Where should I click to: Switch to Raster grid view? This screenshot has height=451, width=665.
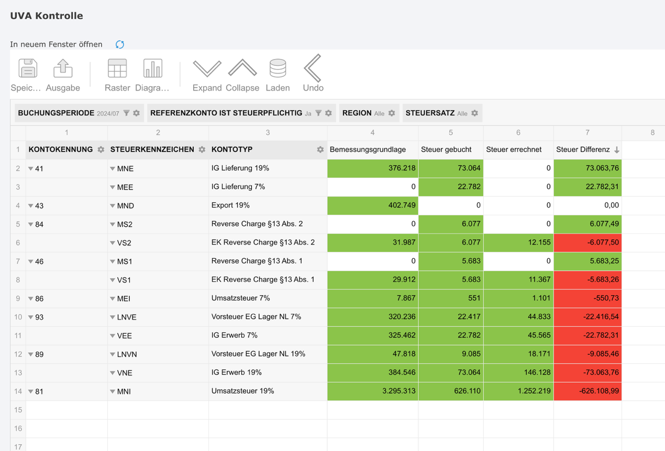click(117, 69)
